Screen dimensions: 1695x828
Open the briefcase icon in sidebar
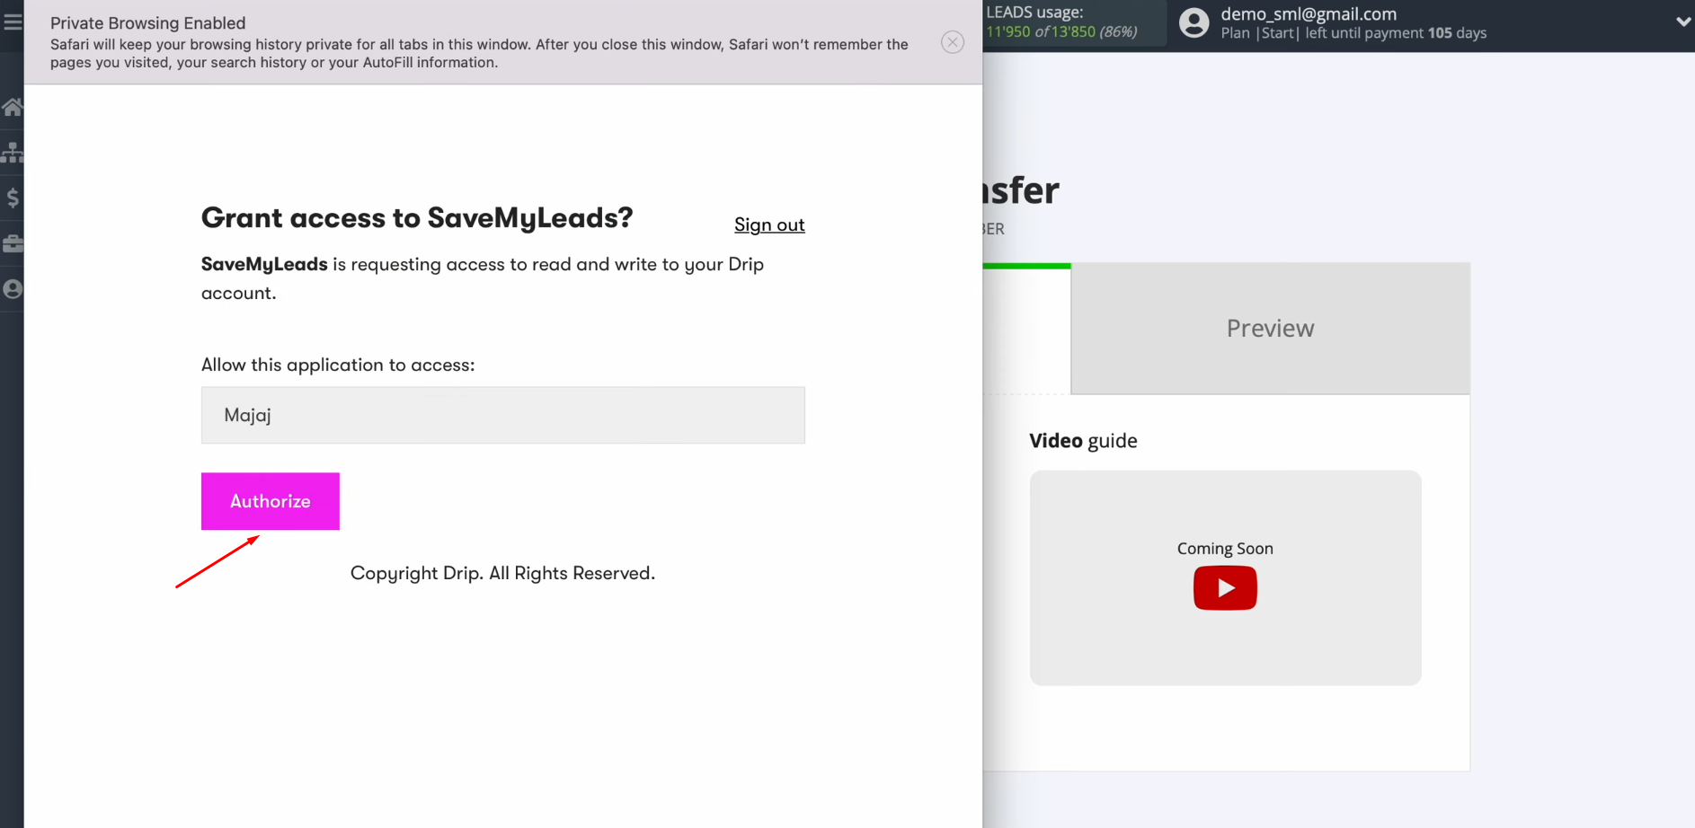pos(12,243)
